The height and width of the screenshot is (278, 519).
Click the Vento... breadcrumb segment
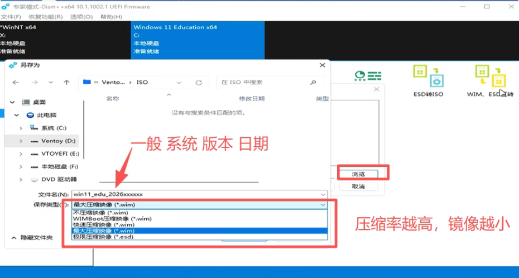pos(113,82)
